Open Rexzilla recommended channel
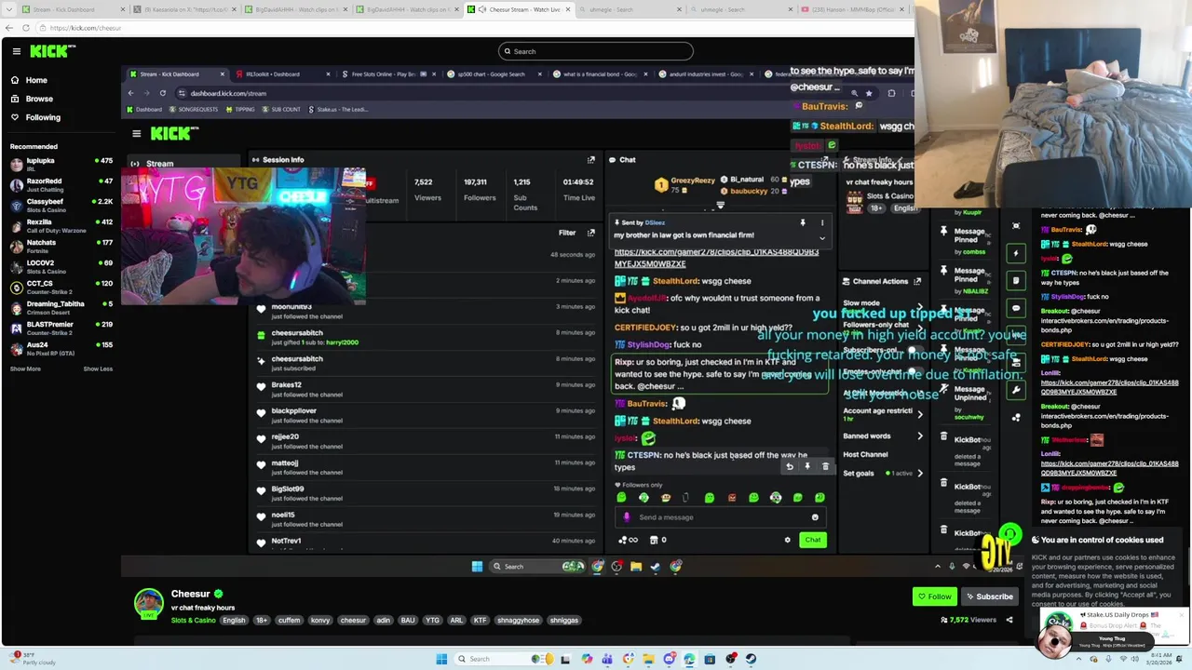The image size is (1192, 670). pyautogui.click(x=61, y=226)
